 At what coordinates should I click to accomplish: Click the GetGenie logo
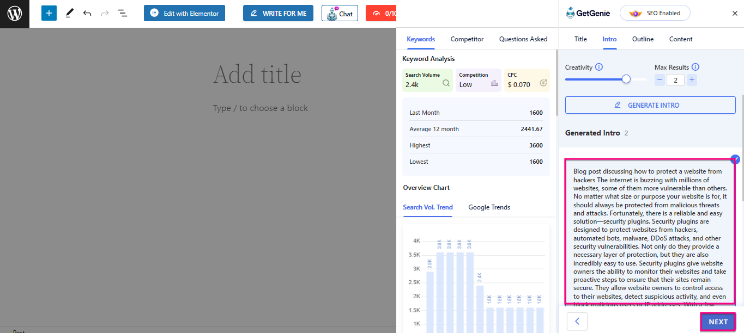588,13
